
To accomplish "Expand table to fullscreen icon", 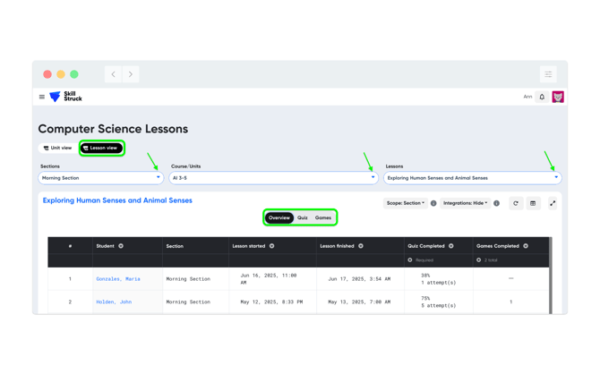I will coord(553,203).
